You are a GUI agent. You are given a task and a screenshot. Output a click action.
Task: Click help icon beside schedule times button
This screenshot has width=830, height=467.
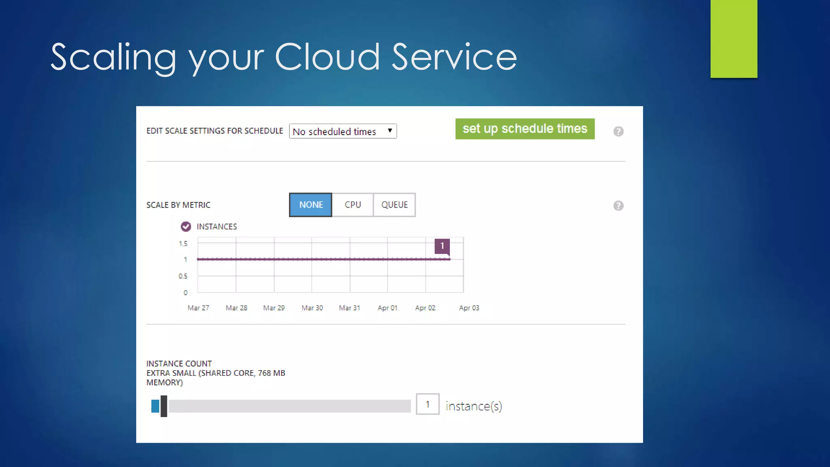click(618, 131)
